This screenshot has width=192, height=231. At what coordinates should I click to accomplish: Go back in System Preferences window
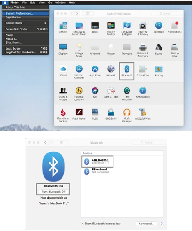(72, 14)
